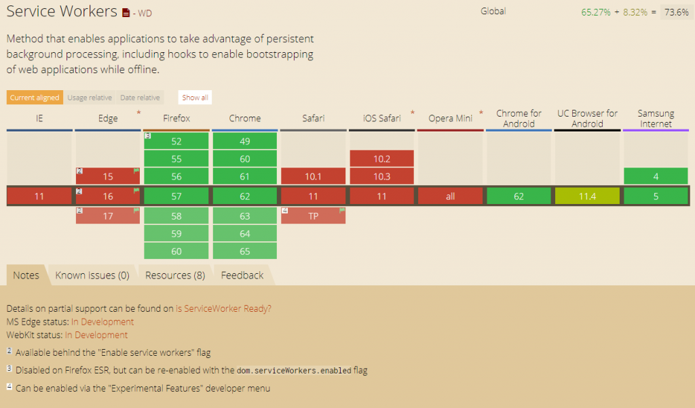Follow the Is ServiceWorker Ready? link
The image size is (695, 408).
pos(223,308)
